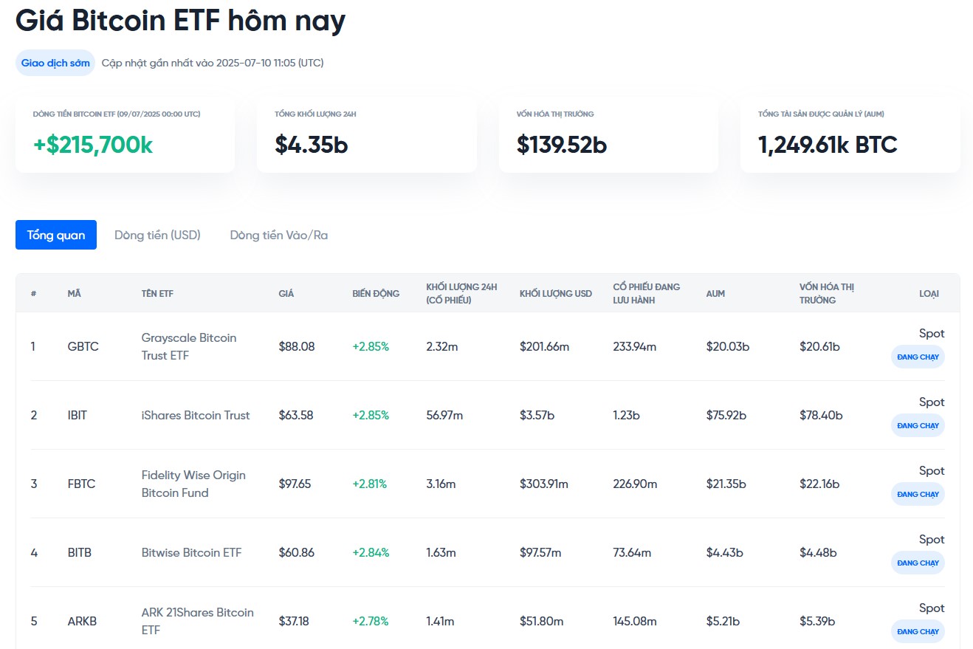Click the MÃ column header
Image resolution: width=973 pixels, height=649 pixels.
74,294
